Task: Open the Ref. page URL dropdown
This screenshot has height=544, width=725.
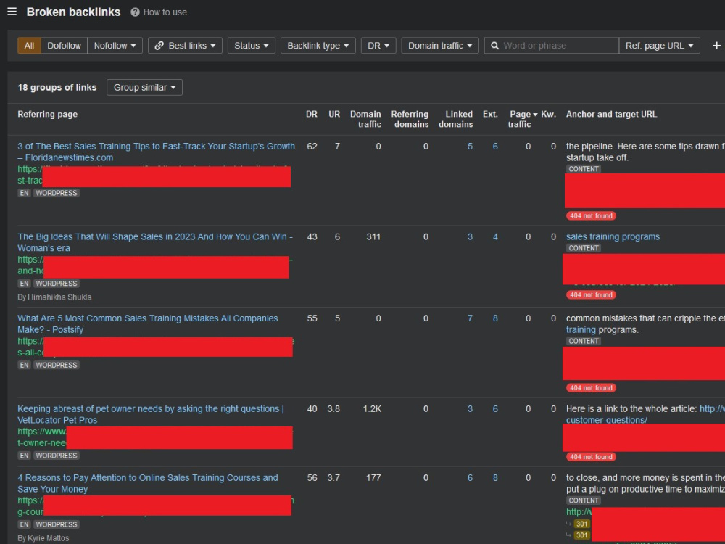Action: (x=659, y=45)
